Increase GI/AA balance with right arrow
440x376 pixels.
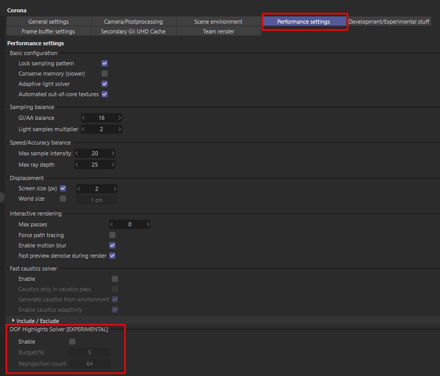(x=120, y=118)
